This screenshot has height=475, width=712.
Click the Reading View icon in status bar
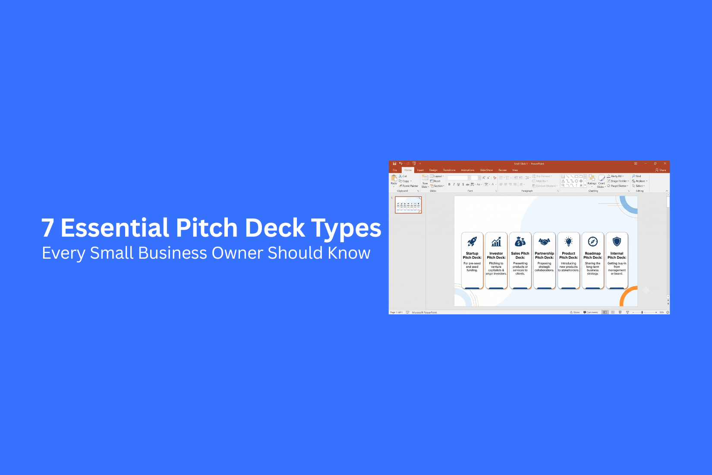point(620,312)
